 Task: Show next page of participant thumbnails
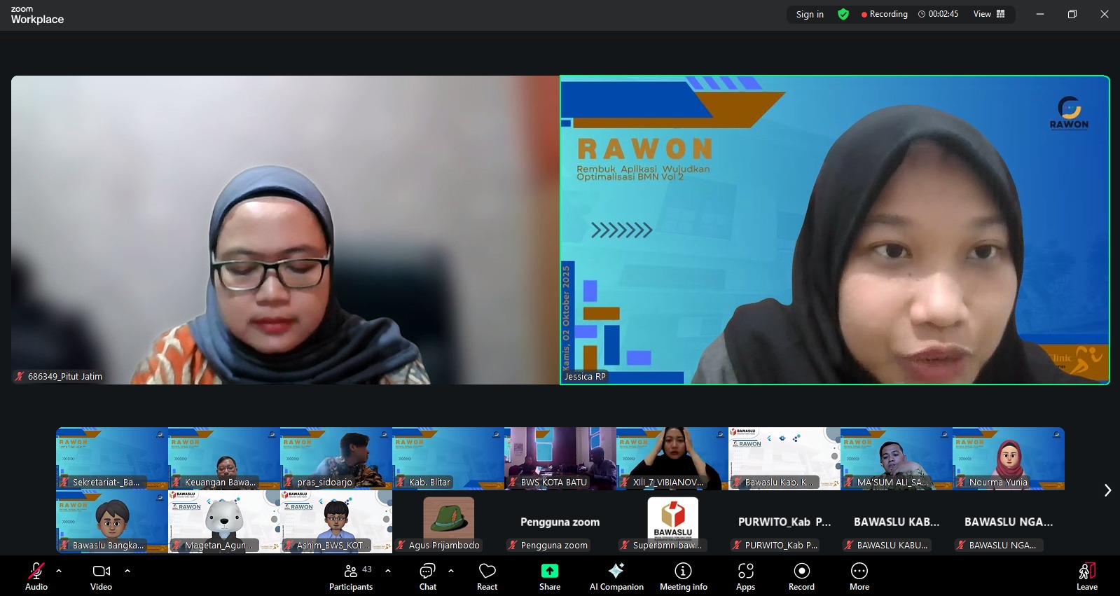[1107, 490]
